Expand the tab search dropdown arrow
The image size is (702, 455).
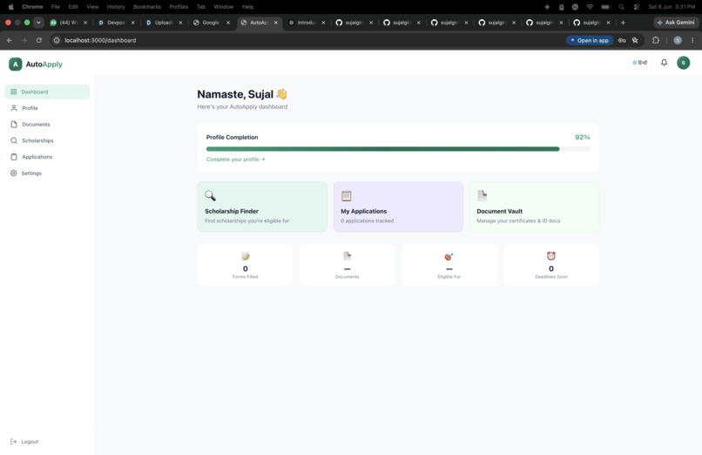[x=38, y=23]
